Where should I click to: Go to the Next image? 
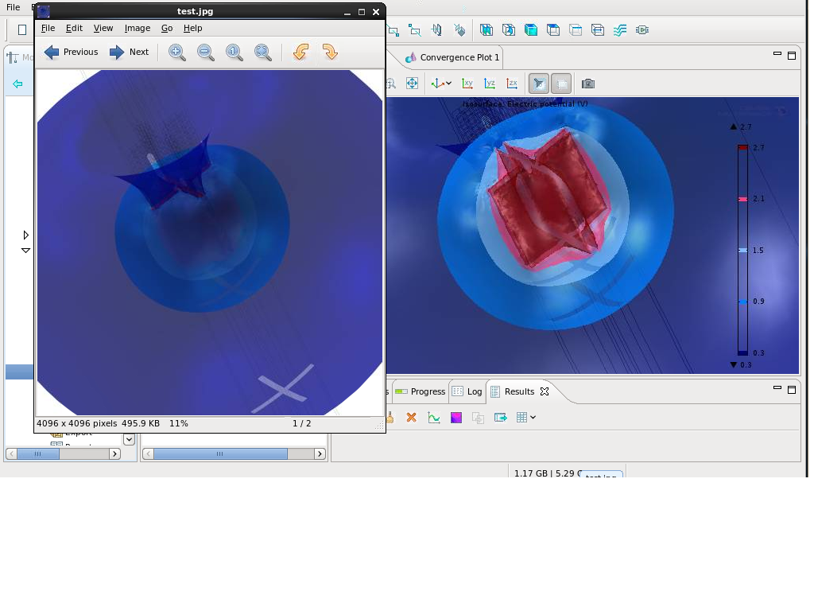click(129, 53)
